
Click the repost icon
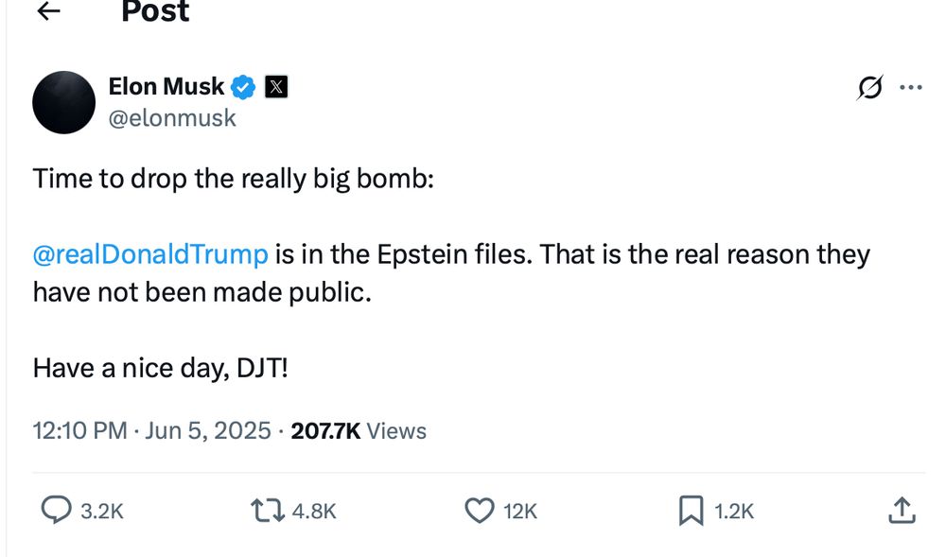tap(268, 510)
